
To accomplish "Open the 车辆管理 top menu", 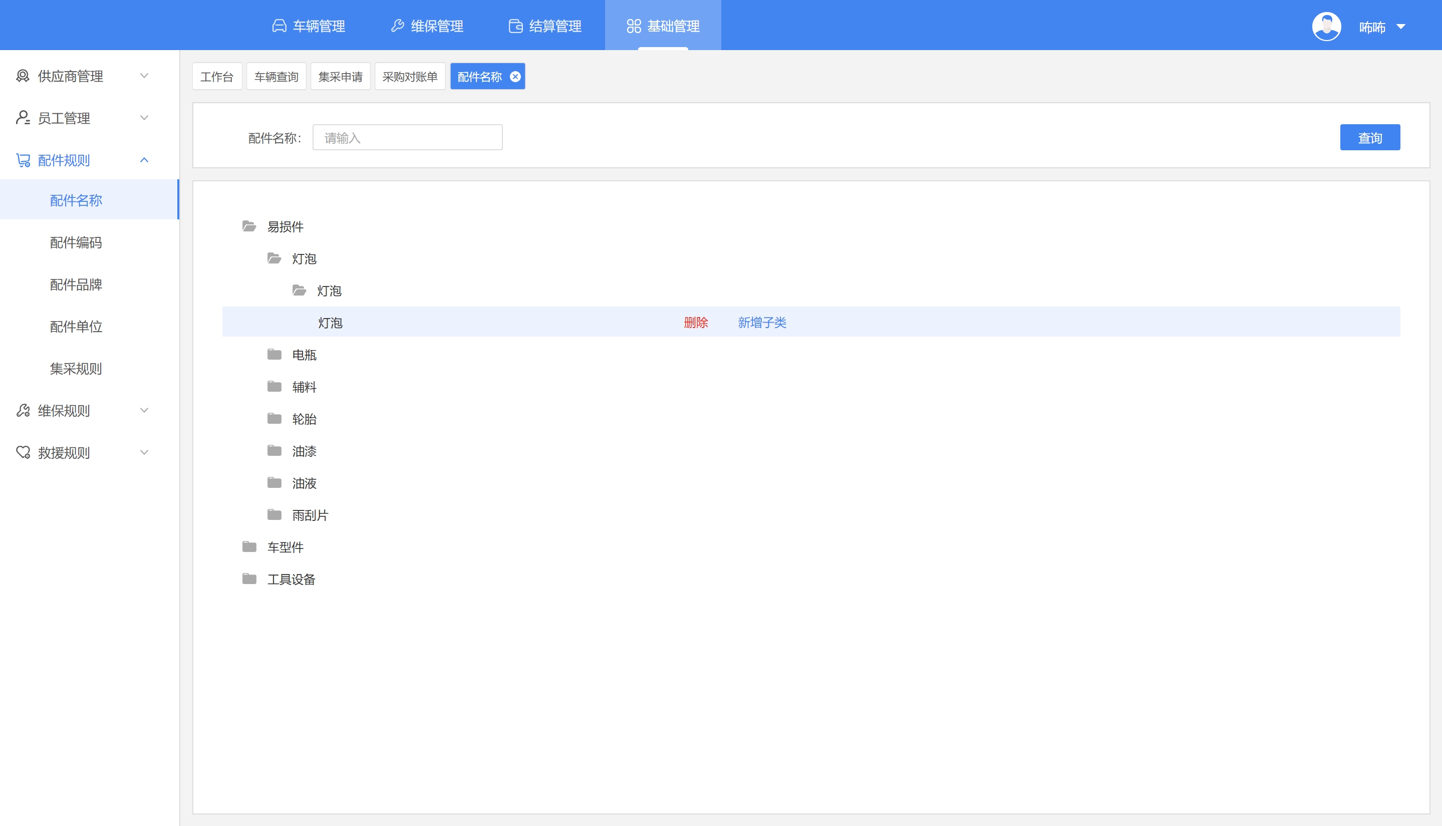I will (x=309, y=26).
